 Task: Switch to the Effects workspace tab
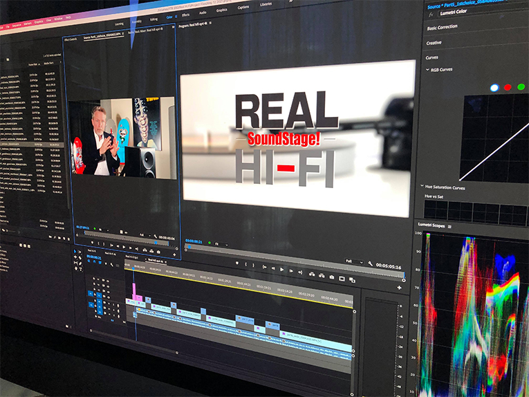point(185,15)
